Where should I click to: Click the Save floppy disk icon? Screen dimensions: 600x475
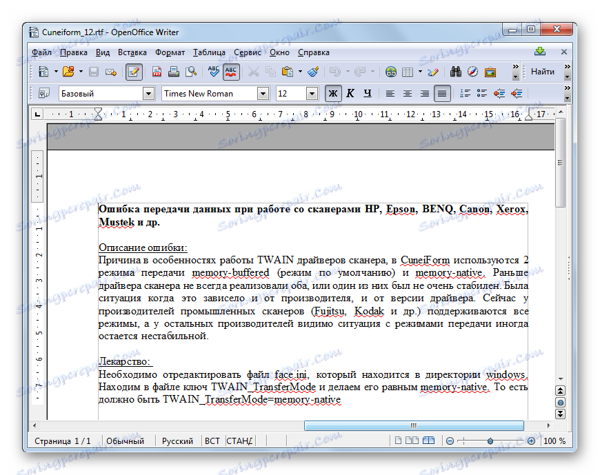pyautogui.click(x=94, y=72)
